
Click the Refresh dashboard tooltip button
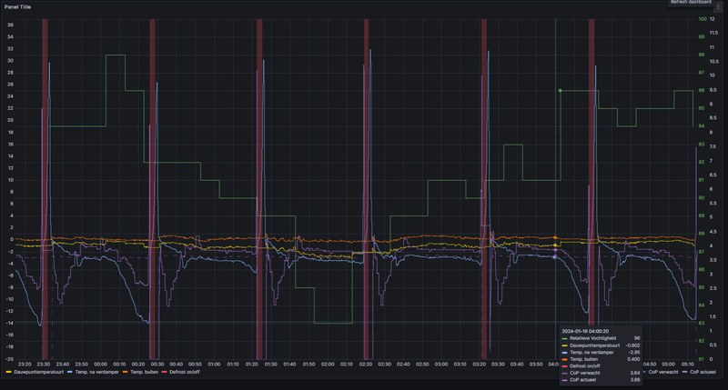(x=691, y=3)
